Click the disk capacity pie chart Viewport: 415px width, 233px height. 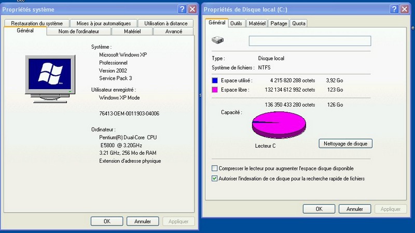pyautogui.click(x=279, y=125)
